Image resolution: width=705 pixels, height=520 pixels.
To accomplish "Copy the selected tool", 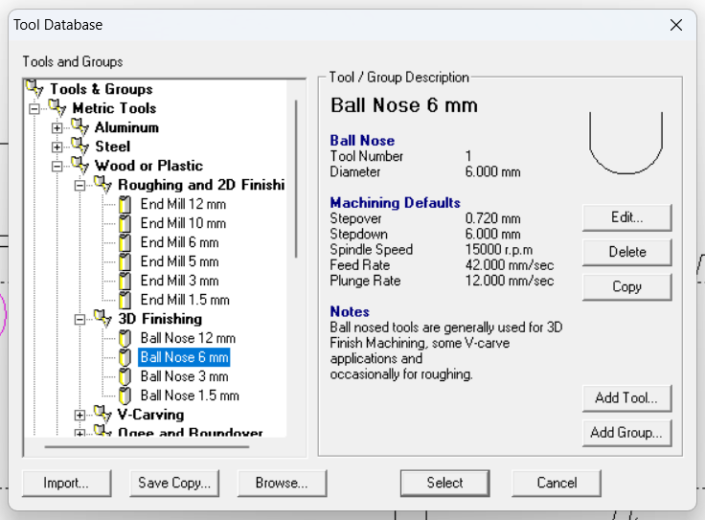I will pos(626,286).
